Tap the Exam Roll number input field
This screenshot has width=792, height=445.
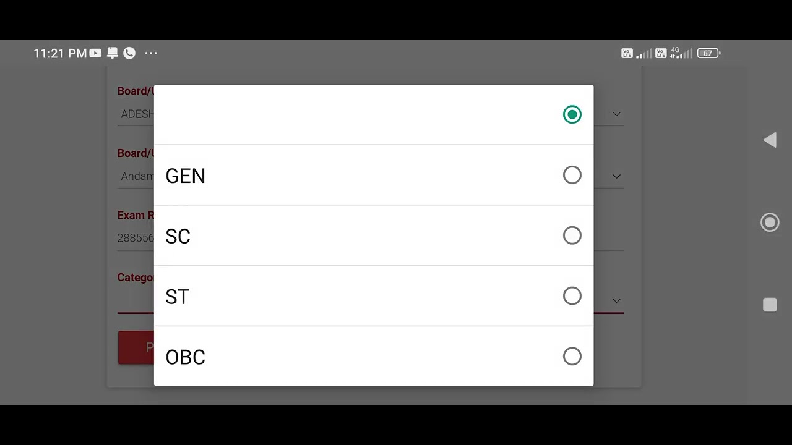pos(136,237)
